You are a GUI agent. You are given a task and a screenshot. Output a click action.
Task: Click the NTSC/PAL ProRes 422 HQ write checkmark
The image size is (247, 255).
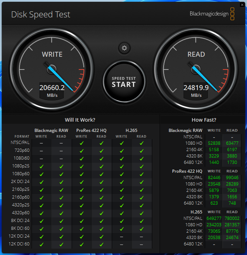tap(82, 143)
